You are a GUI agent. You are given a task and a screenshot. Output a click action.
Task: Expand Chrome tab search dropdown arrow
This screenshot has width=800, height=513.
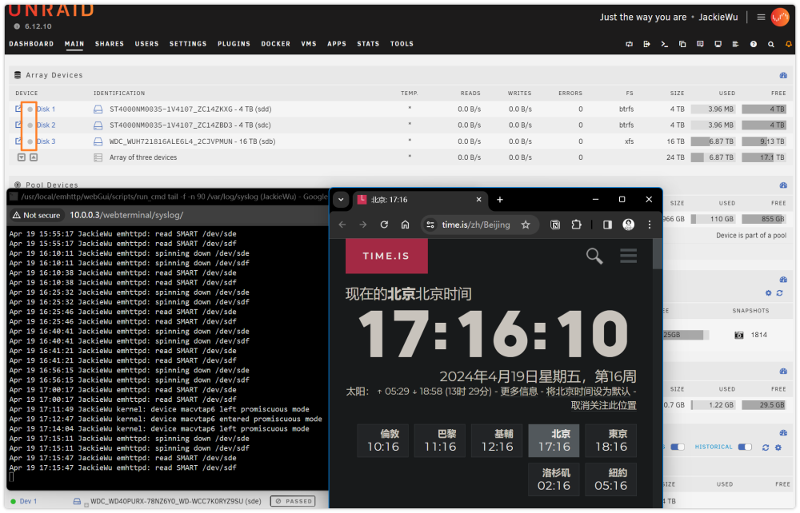(x=341, y=200)
